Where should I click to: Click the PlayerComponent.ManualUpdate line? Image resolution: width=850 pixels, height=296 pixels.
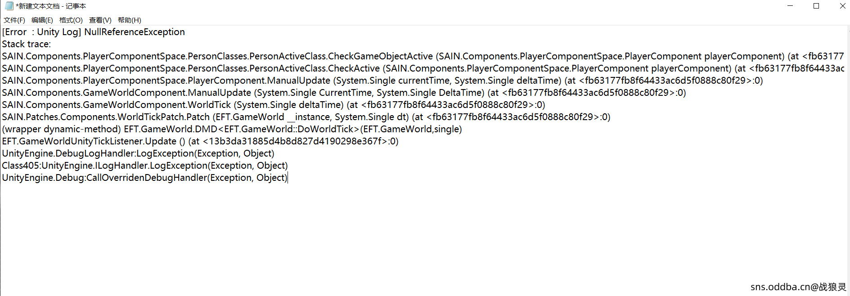(382, 81)
